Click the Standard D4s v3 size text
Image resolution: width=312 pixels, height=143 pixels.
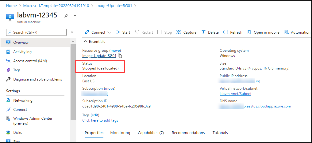(x=255, y=68)
